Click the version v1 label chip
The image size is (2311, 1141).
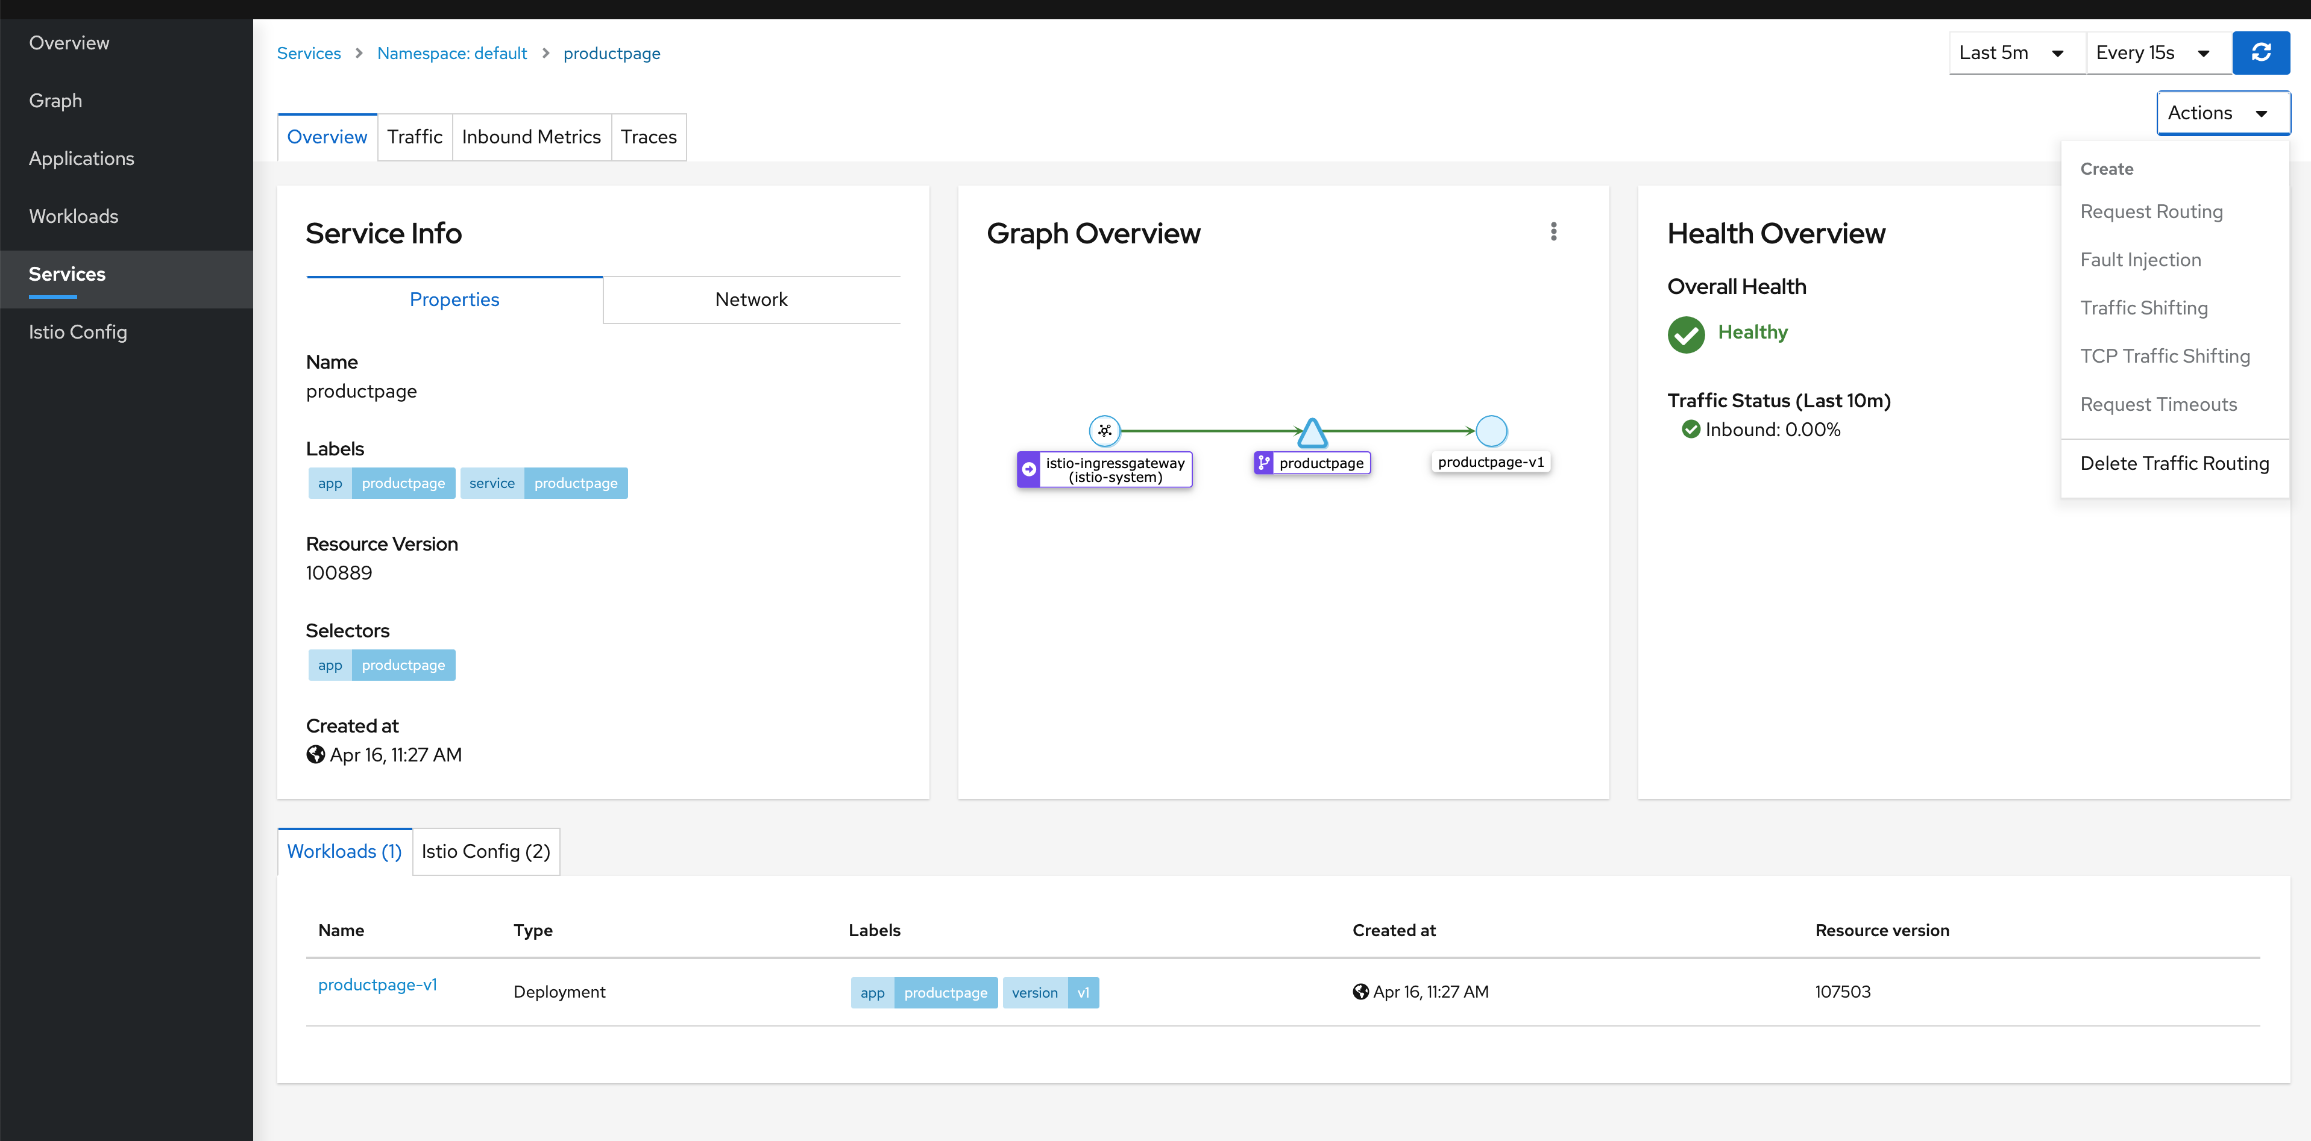[1051, 992]
